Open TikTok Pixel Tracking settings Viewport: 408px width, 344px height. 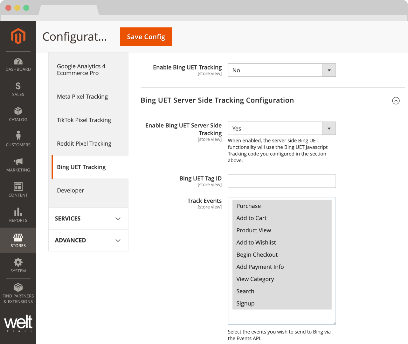84,120
